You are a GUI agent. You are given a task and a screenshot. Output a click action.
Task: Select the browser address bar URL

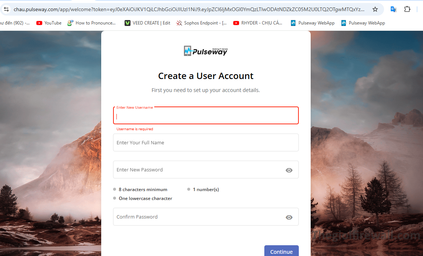click(189, 9)
